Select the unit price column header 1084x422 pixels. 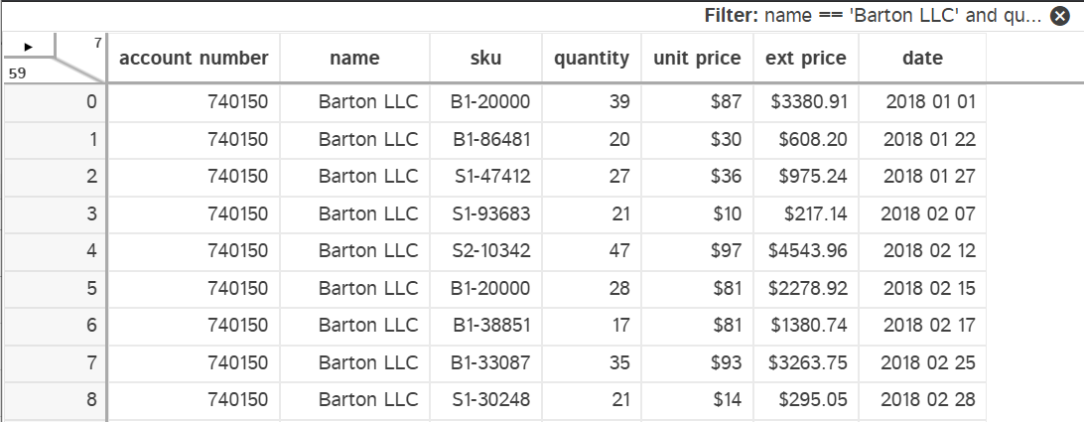point(697,59)
